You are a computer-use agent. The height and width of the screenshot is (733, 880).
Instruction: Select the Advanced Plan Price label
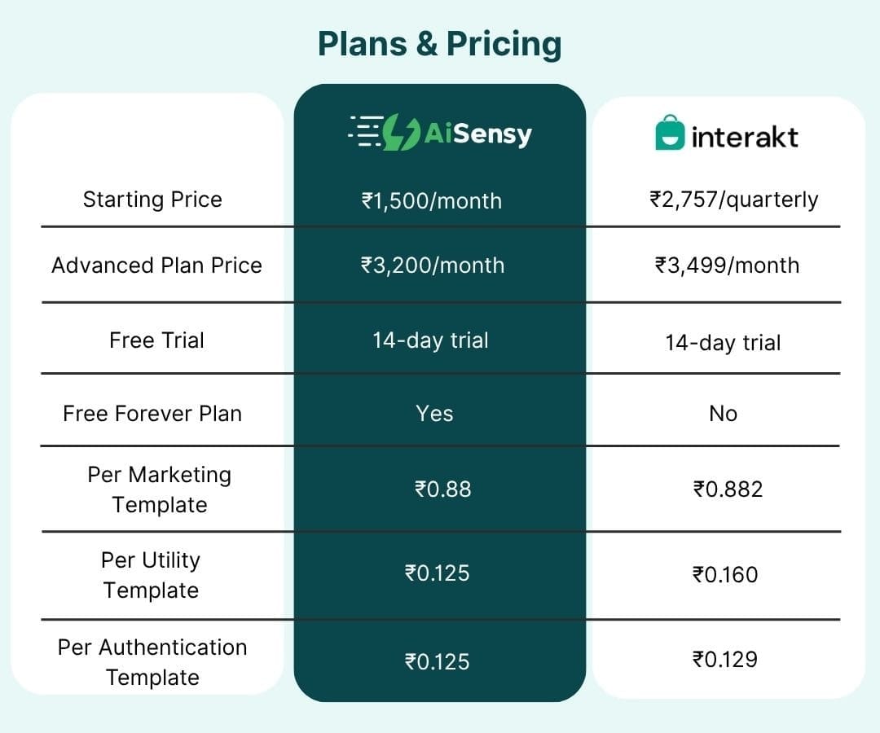[156, 266]
